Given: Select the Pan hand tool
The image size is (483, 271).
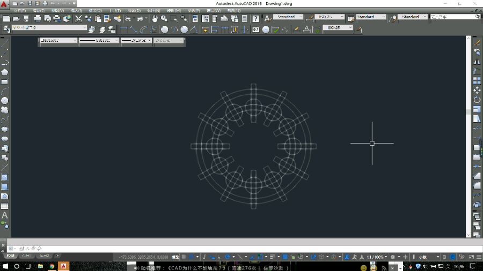Looking at the screenshot, I should 155,19.
